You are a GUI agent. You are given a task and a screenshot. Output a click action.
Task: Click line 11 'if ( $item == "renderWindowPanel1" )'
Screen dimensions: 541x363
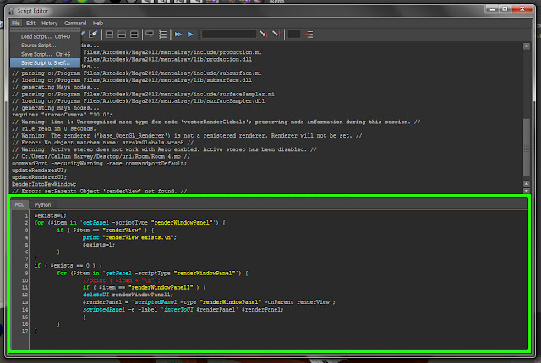click(145, 287)
